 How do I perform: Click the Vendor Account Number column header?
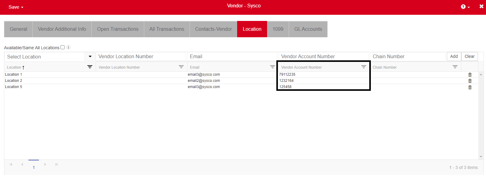(x=301, y=67)
